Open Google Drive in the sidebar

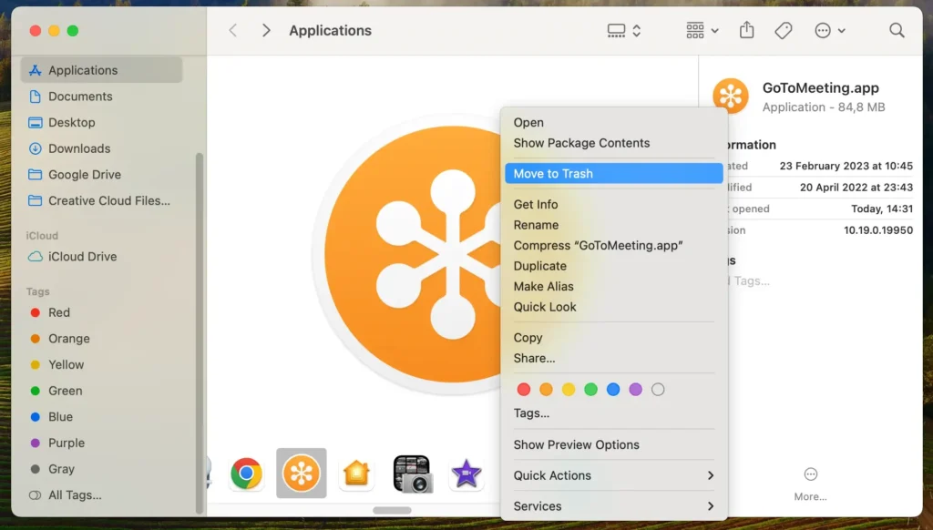click(102, 175)
